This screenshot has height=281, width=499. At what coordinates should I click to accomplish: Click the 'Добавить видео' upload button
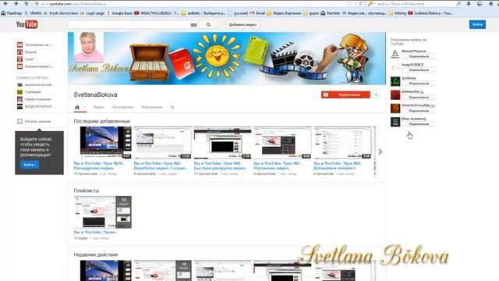click(242, 24)
